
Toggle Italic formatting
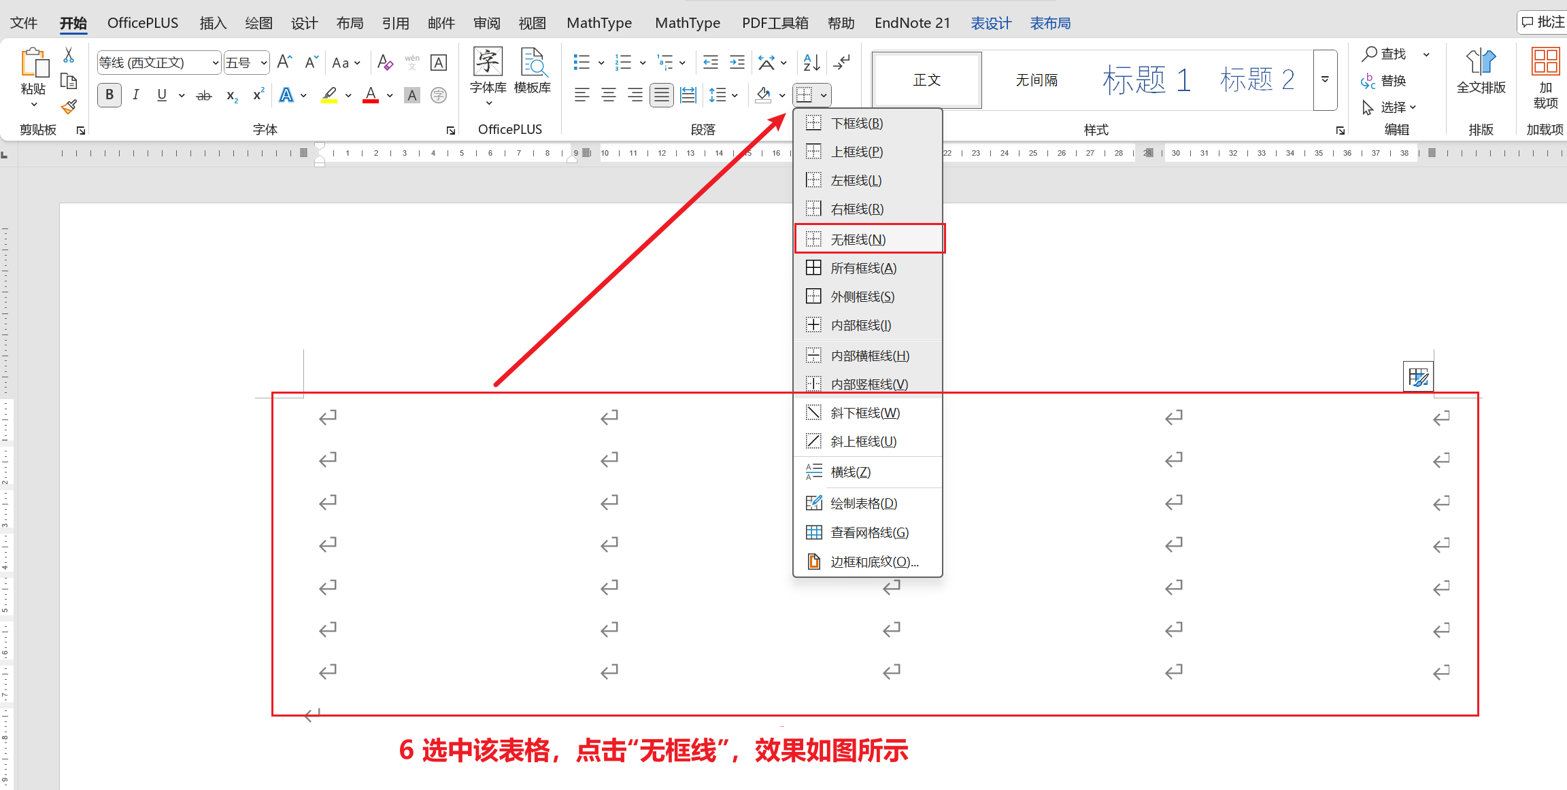(x=136, y=95)
